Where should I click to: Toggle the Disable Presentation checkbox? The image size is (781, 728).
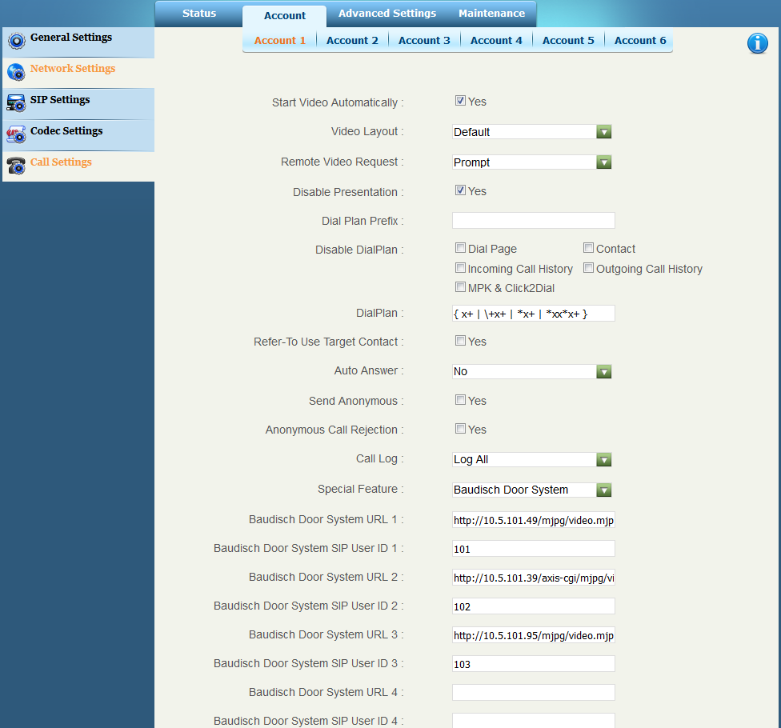point(460,190)
